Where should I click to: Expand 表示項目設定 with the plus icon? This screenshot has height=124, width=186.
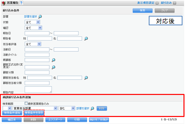(x=157, y=3)
